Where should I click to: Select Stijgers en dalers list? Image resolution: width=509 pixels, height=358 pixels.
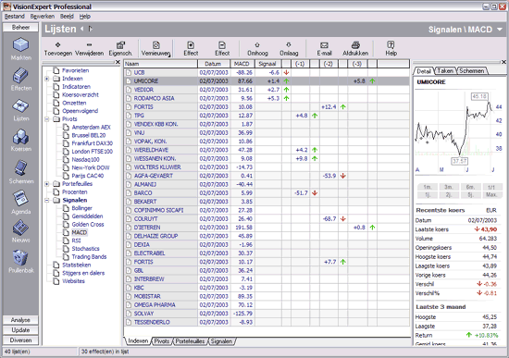[x=83, y=273]
